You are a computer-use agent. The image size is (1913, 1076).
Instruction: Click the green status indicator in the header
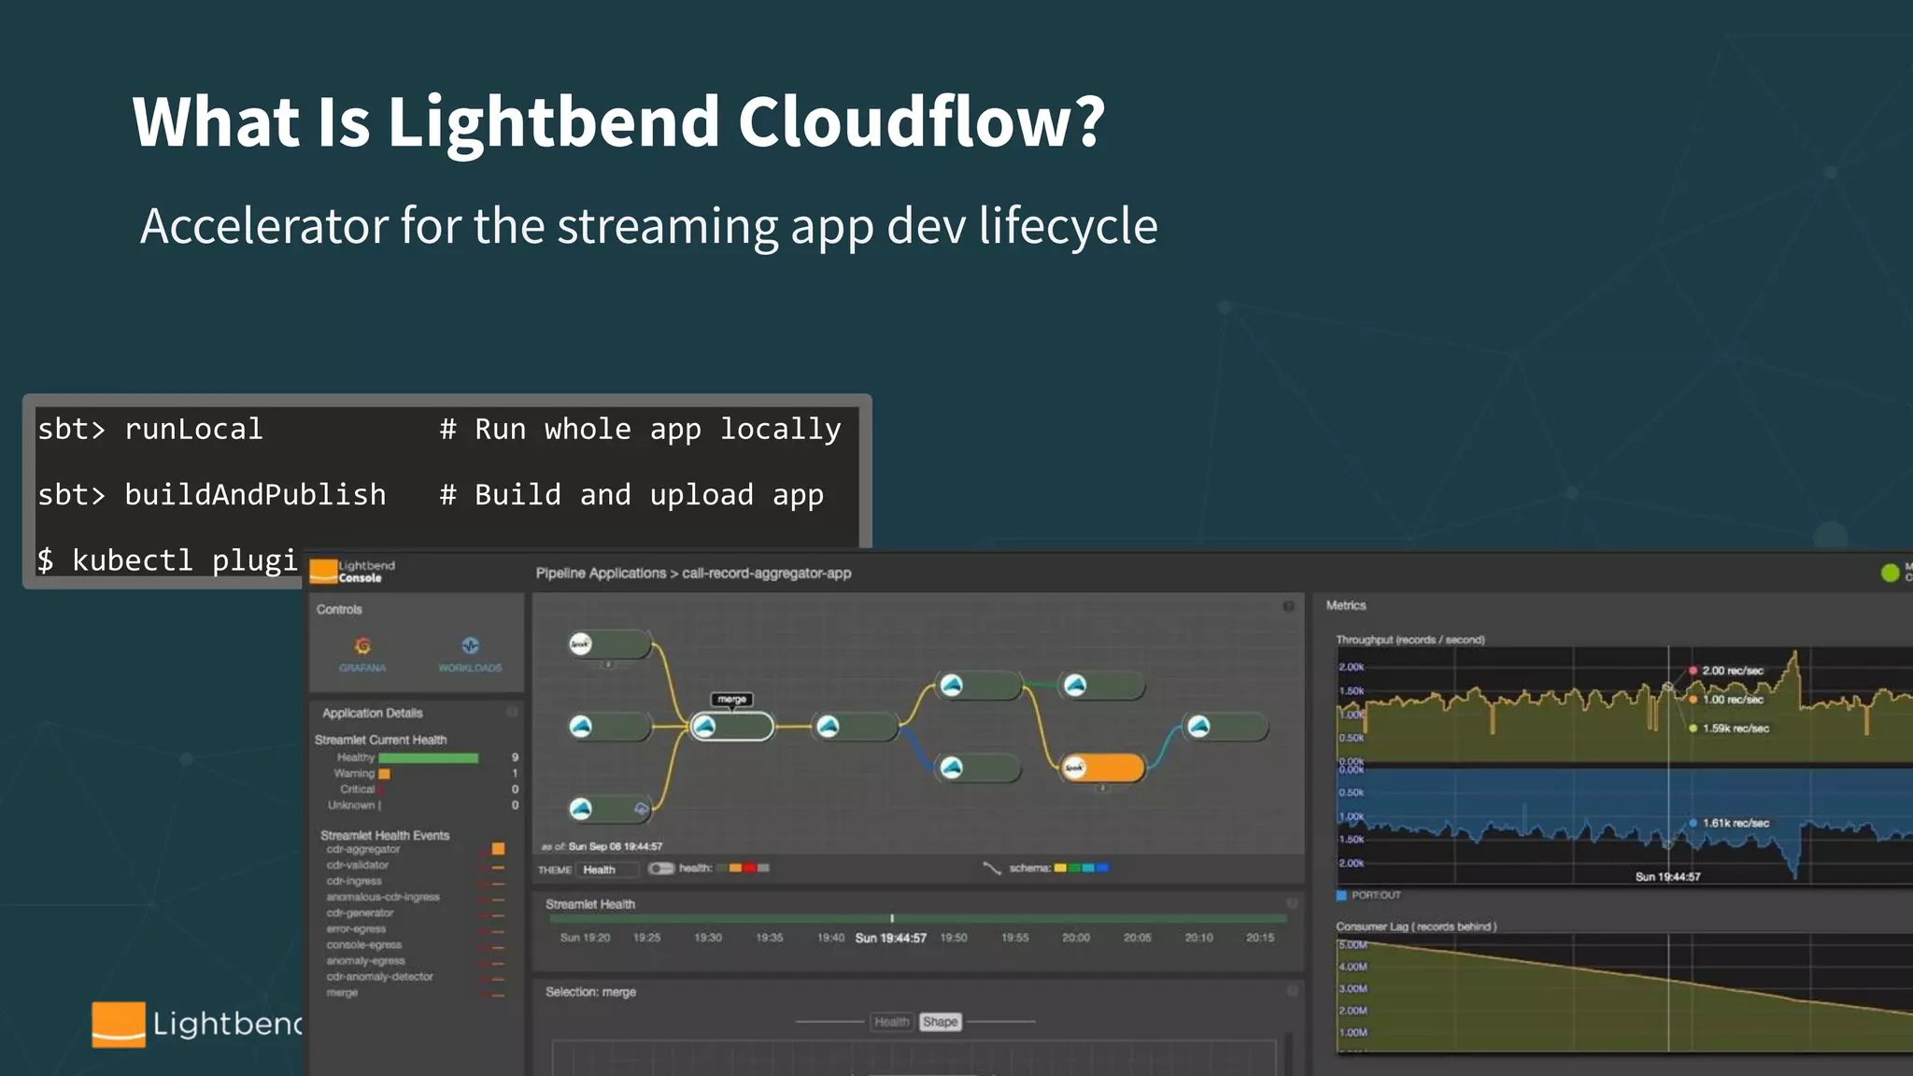coord(1891,573)
